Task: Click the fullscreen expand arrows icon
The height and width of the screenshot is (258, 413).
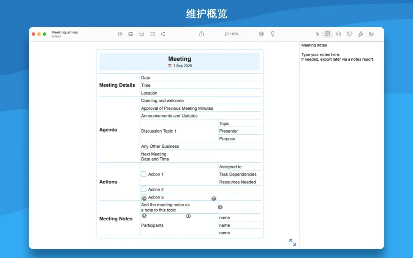Action: (x=293, y=242)
